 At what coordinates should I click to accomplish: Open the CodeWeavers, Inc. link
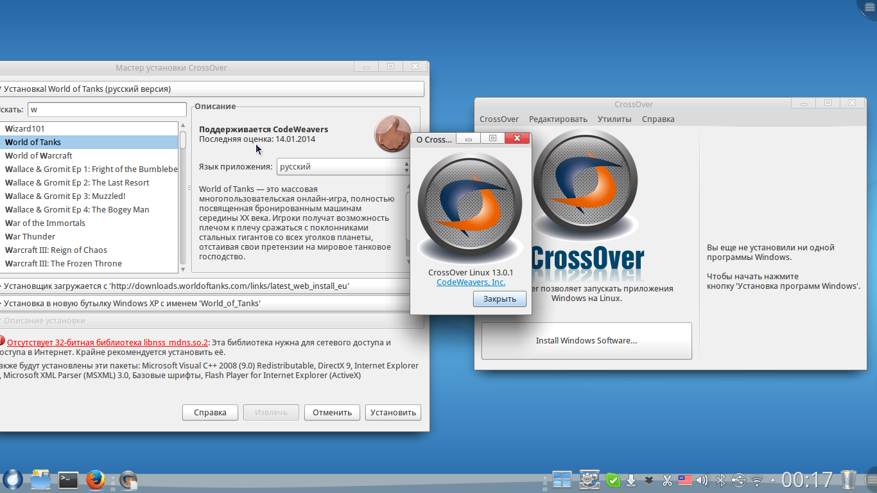(x=471, y=282)
